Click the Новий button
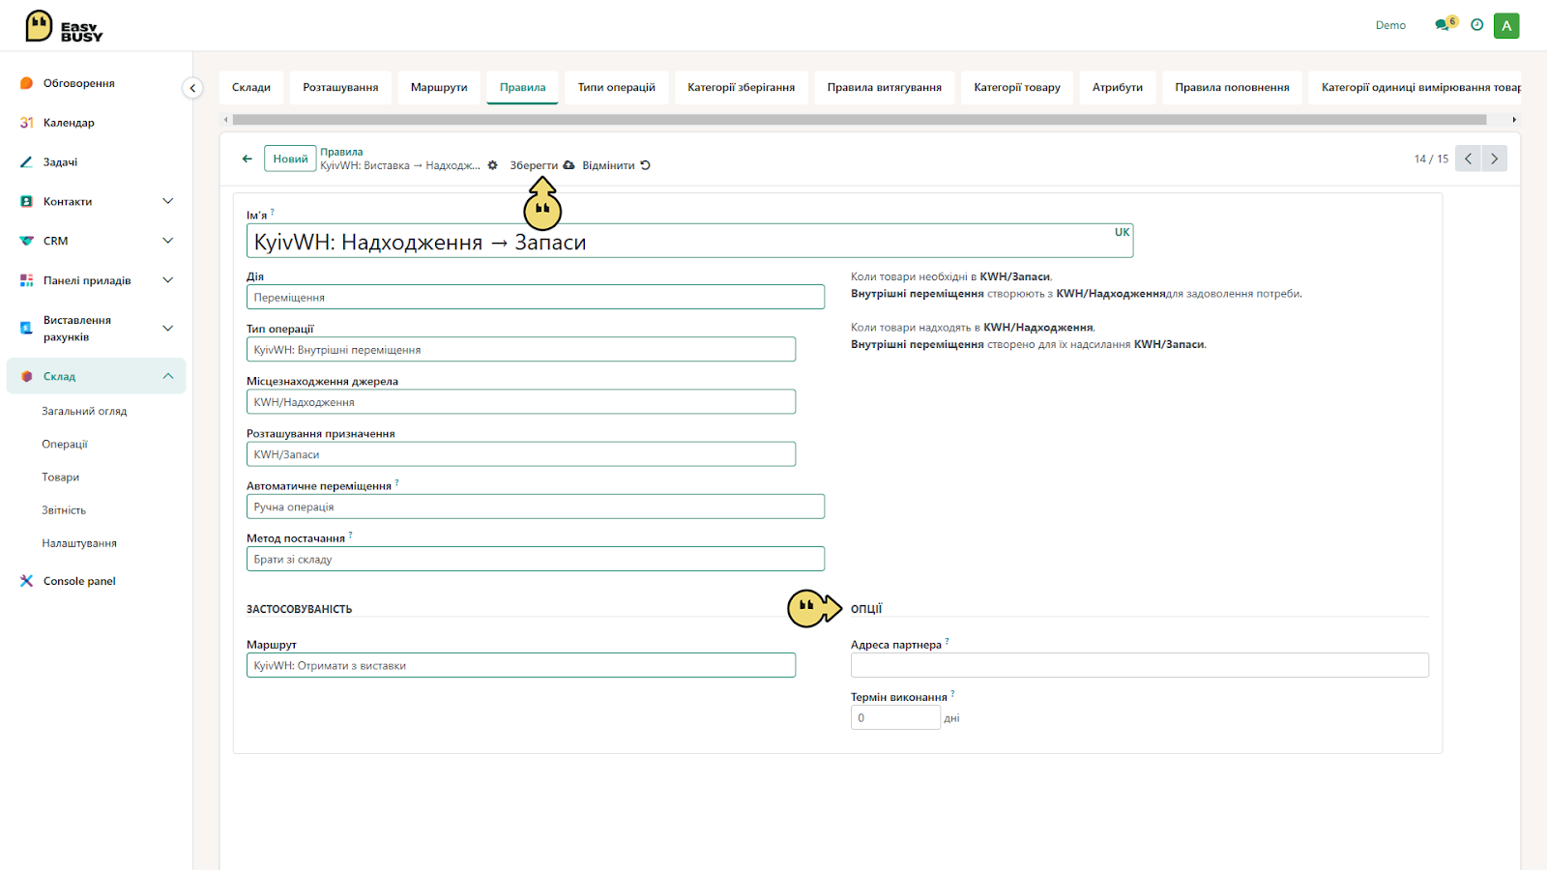This screenshot has width=1547, height=870. [290, 159]
